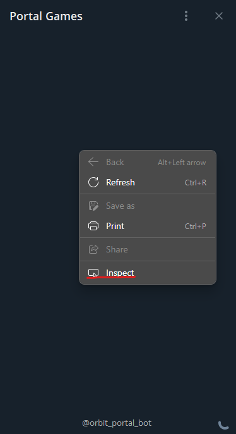Click the loading spinner in the corner
This screenshot has width=236, height=434.
click(x=223, y=425)
